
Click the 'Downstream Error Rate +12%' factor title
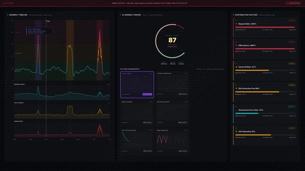251,110
